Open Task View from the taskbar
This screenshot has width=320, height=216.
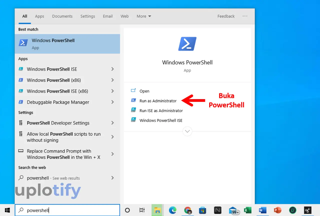[x=142, y=210]
